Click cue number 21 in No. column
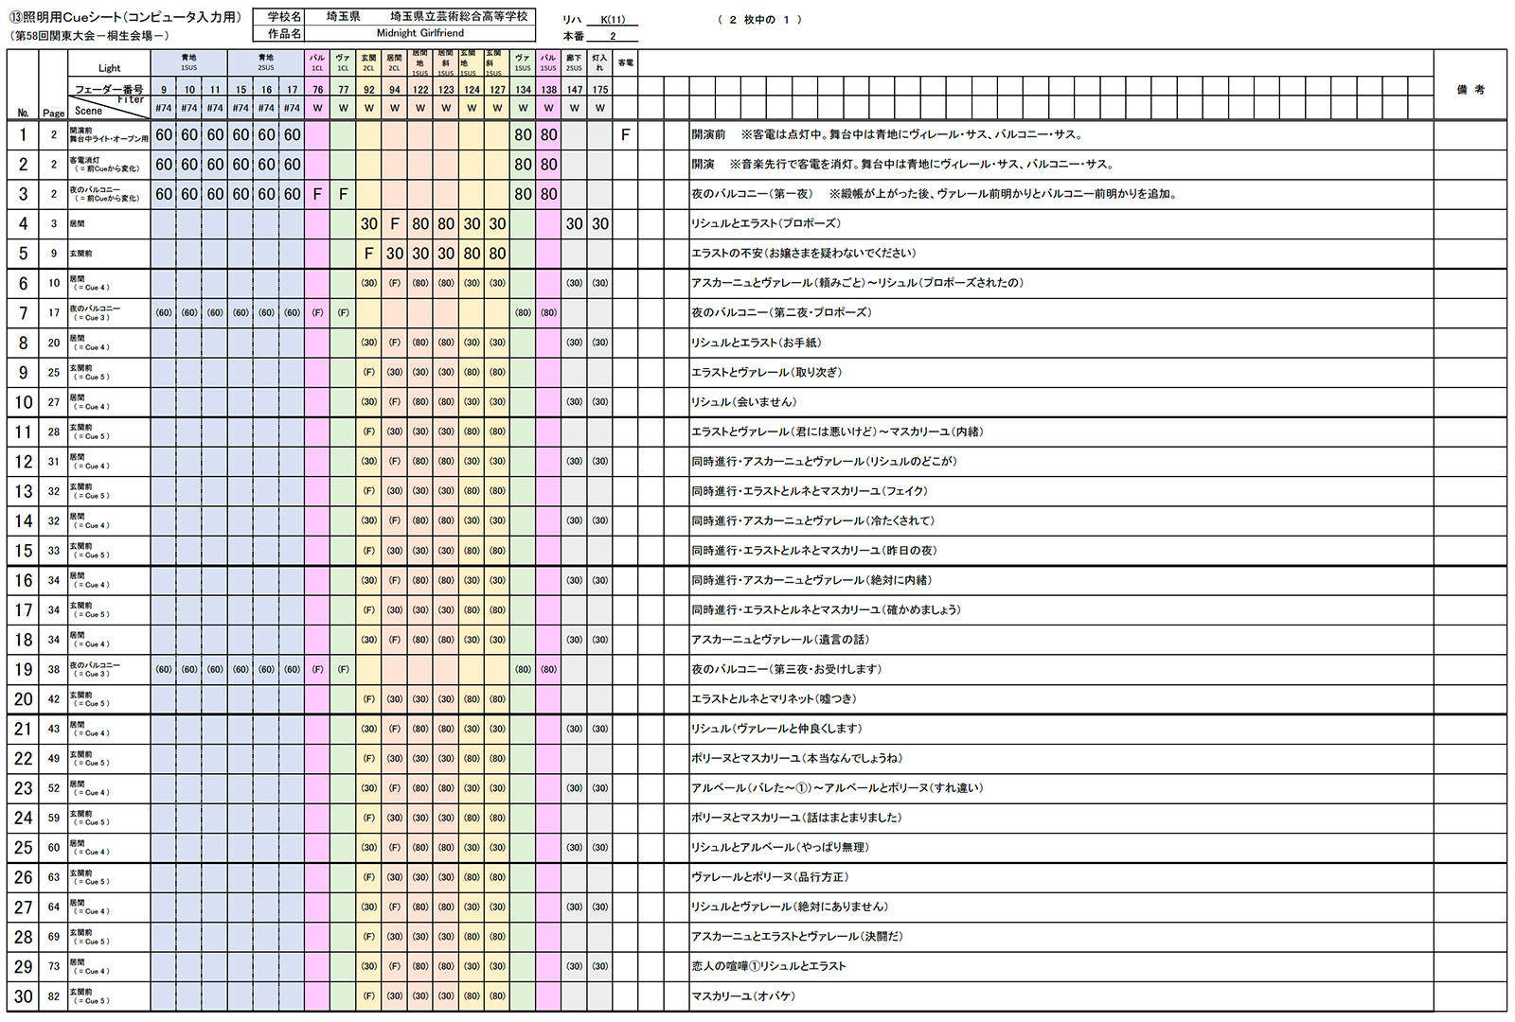 [x=23, y=729]
